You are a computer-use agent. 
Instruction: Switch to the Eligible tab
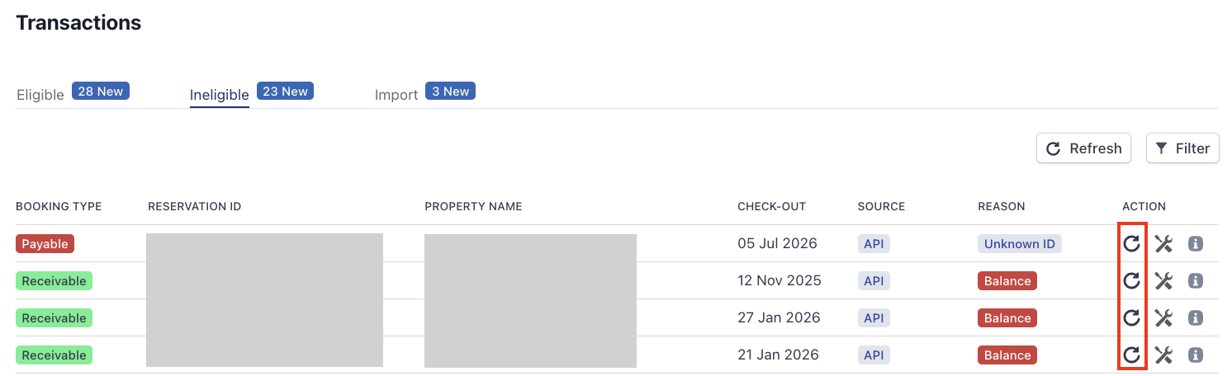pos(40,95)
